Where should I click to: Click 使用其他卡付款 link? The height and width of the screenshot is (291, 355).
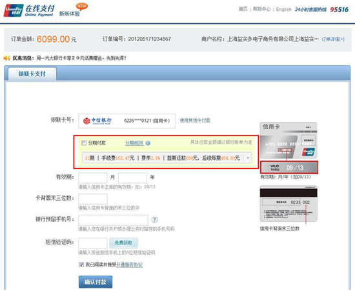[195, 121]
